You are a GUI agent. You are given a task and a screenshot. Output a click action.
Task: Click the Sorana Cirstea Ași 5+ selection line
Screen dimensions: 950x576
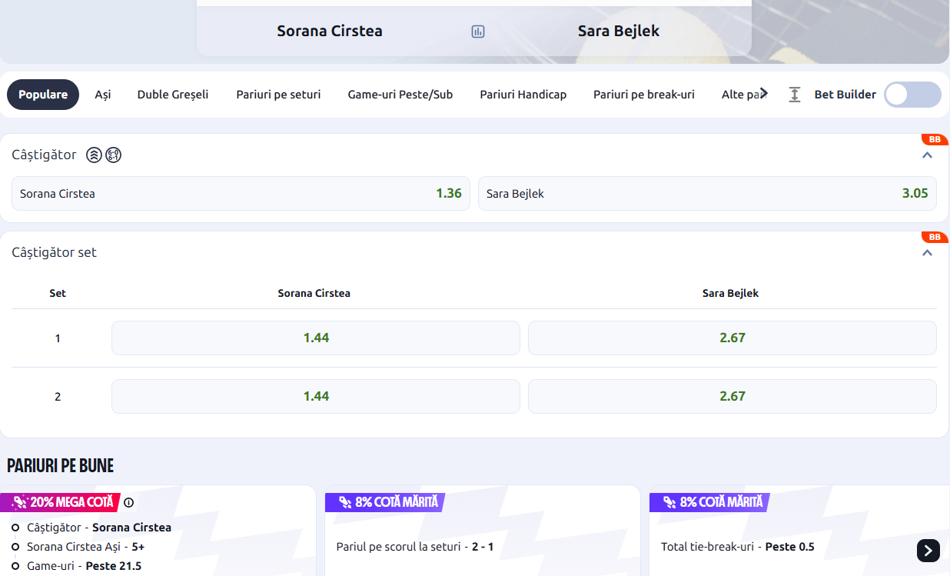(x=86, y=547)
